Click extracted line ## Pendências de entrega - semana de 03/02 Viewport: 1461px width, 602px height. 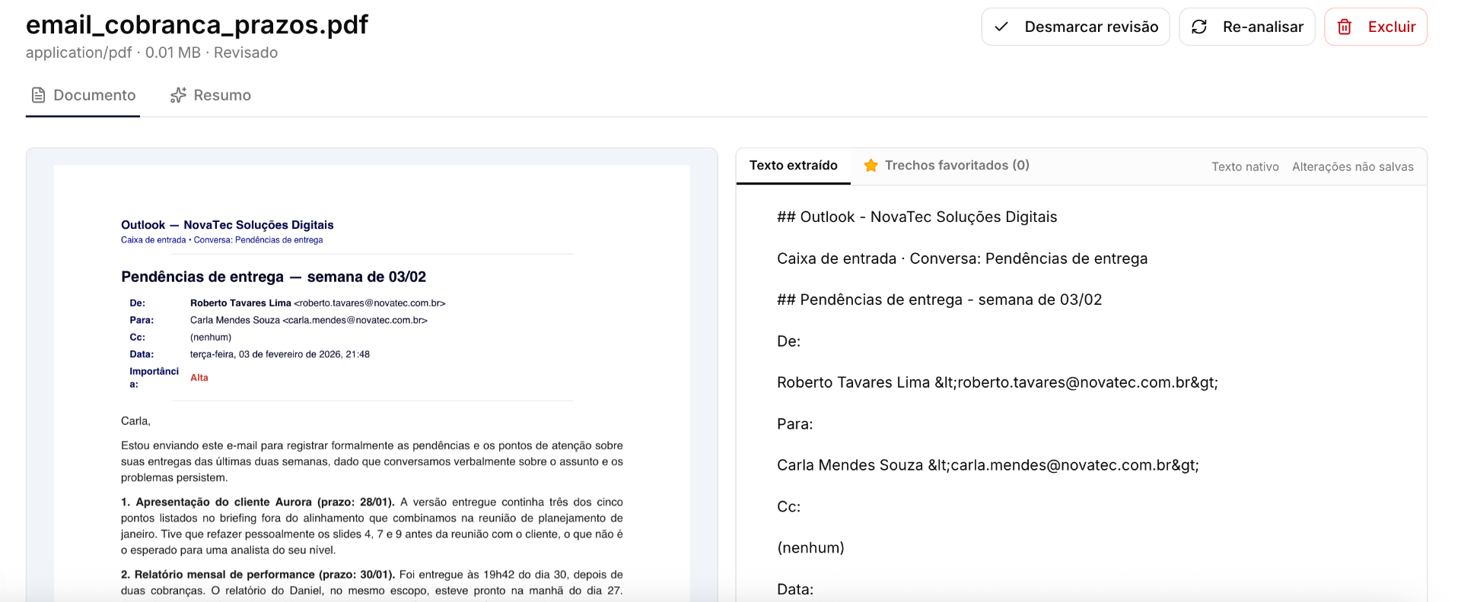coord(939,299)
